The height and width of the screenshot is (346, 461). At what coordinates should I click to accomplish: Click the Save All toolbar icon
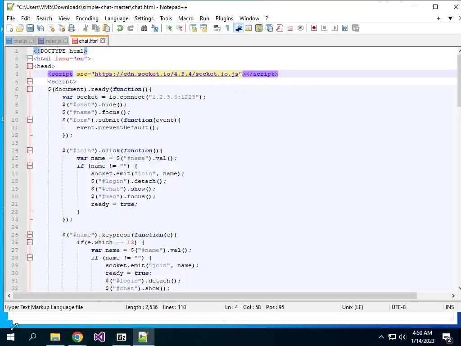[x=40, y=28]
